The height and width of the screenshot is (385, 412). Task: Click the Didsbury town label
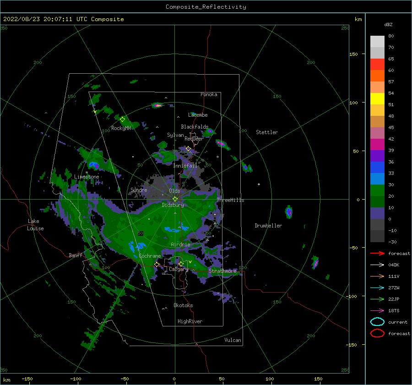pyautogui.click(x=173, y=205)
